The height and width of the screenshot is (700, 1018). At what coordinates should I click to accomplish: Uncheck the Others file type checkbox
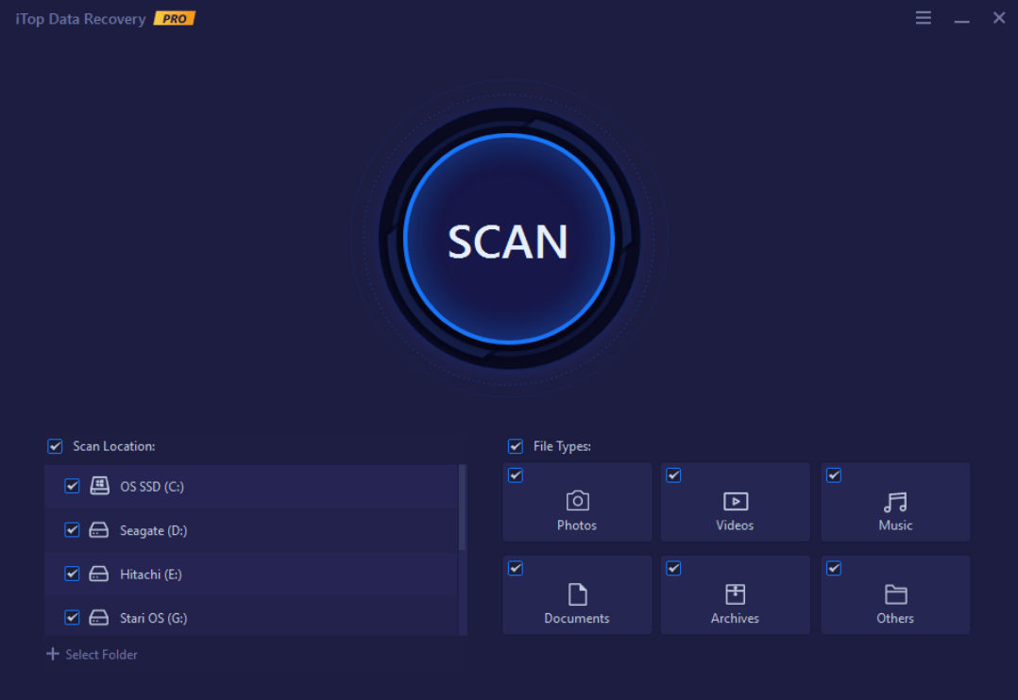point(834,568)
